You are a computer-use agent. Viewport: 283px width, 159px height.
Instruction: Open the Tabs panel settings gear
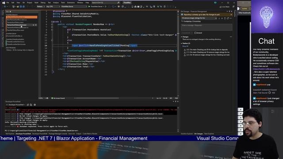coord(10,12)
